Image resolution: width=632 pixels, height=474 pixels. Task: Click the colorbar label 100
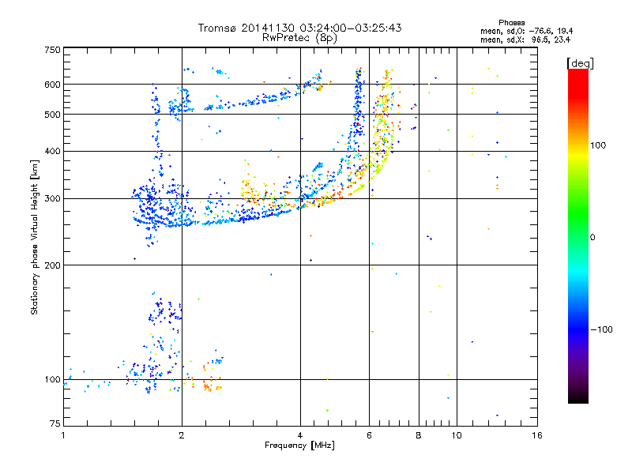[598, 145]
